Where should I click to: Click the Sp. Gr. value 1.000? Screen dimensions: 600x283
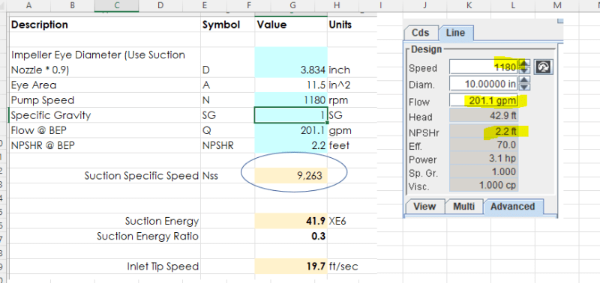[x=484, y=172]
